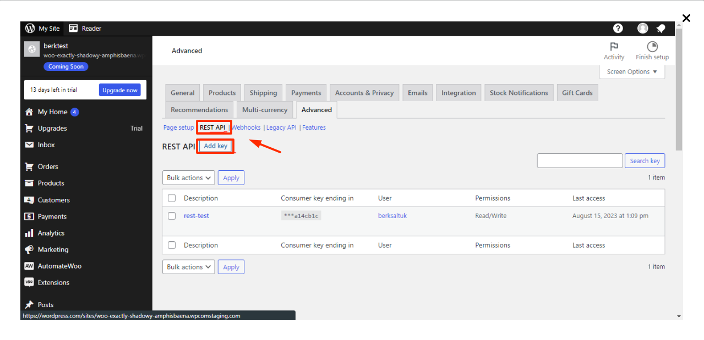Open the top Bulk actions dropdown
The image size is (704, 340).
pos(188,178)
